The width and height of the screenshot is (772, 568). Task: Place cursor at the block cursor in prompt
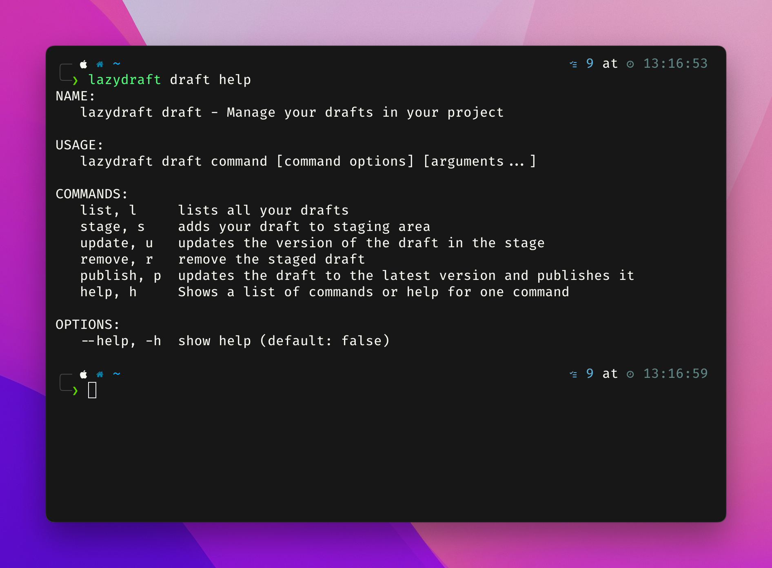click(92, 390)
